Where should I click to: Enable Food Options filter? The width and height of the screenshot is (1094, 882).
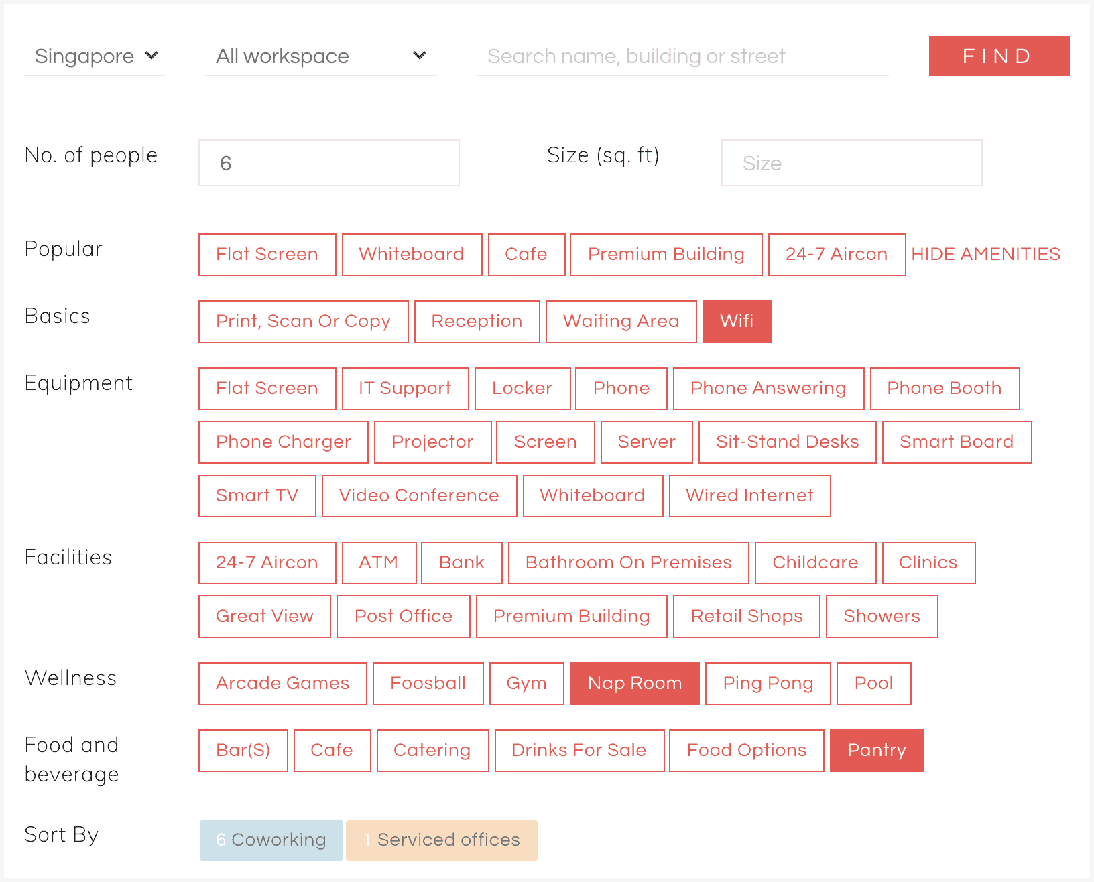747,751
